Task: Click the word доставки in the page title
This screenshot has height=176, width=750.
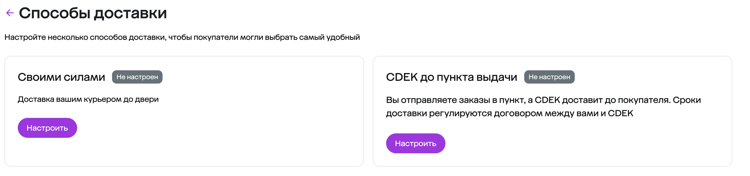Action: 130,13
